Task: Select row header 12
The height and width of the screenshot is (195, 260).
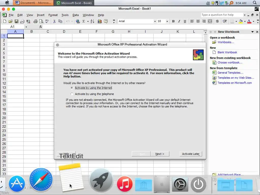Action: click(4, 83)
